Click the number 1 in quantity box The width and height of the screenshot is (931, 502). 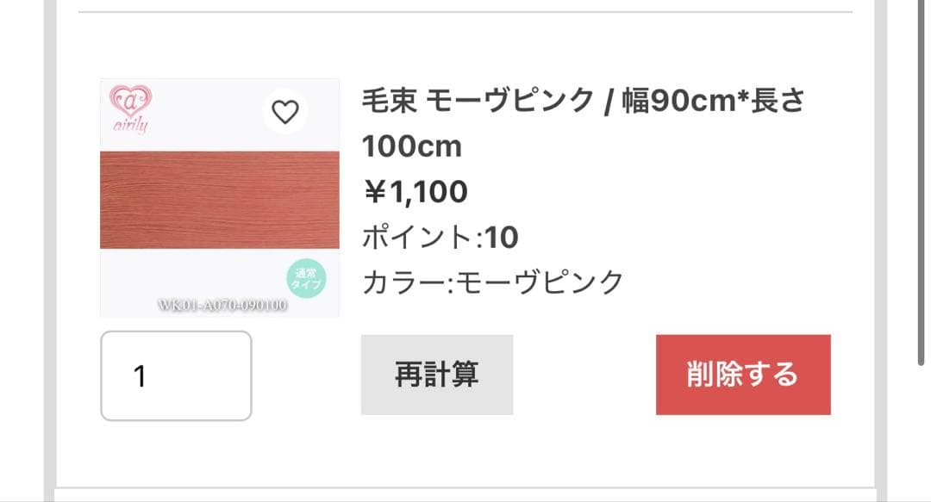pyautogui.click(x=141, y=376)
